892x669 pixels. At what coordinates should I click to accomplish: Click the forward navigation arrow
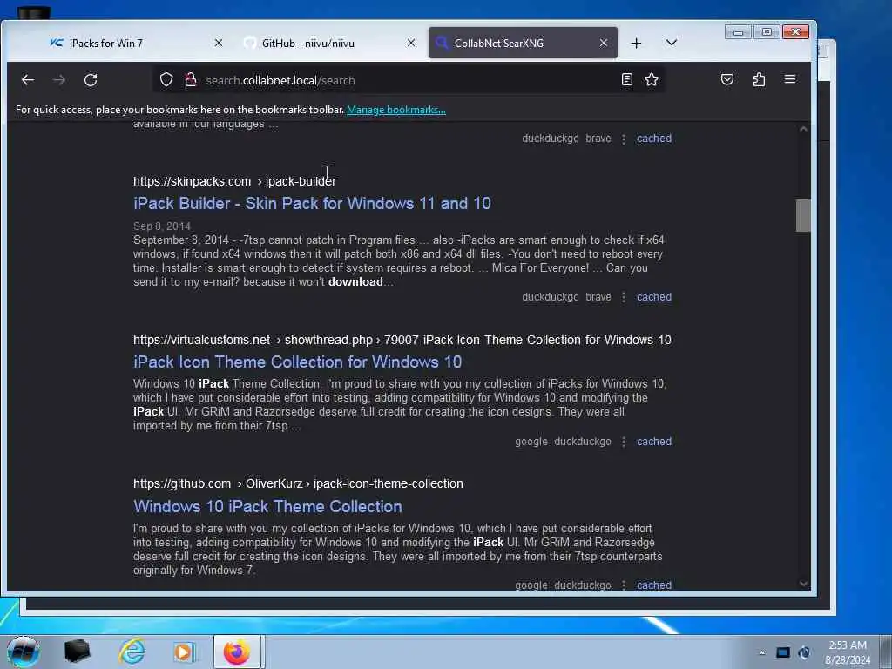(58, 80)
